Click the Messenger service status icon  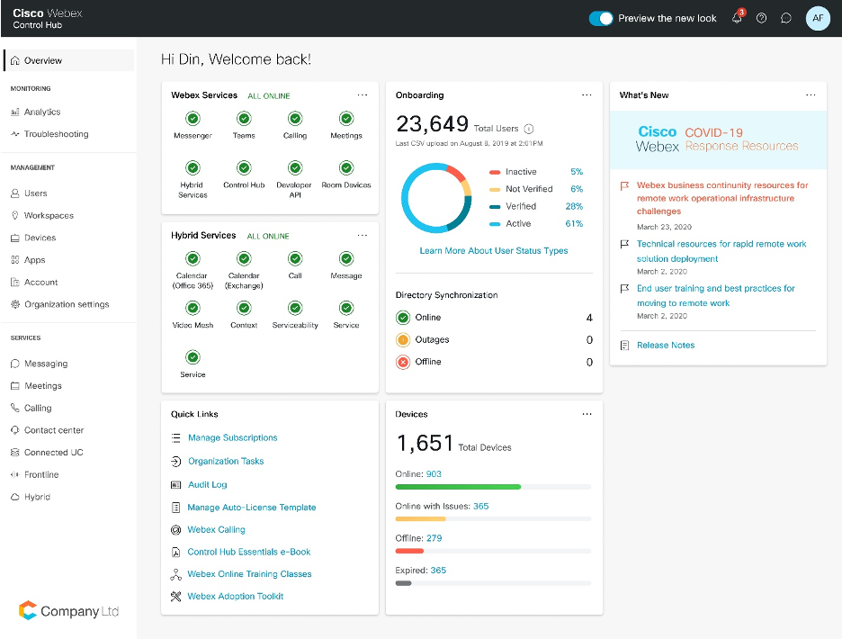[193, 118]
